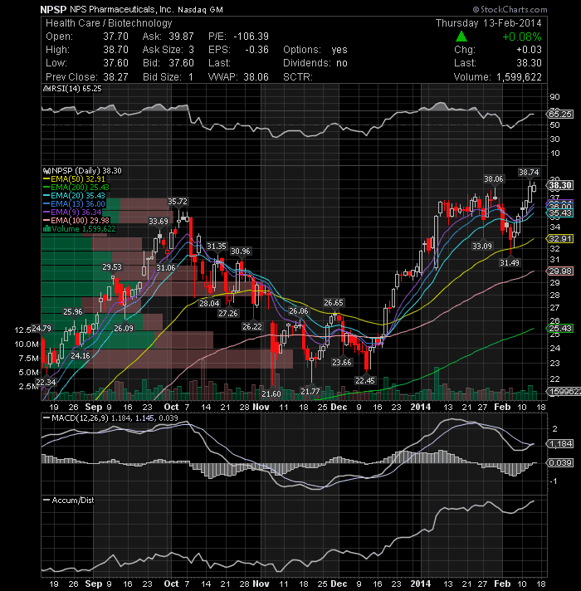The width and height of the screenshot is (581, 591).
Task: Click the 22.34 August low label
Action: pos(46,382)
